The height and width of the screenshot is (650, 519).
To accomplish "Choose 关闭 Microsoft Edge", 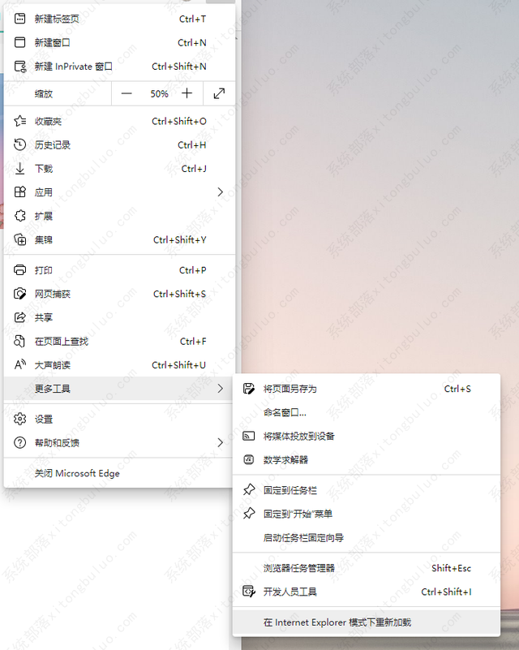I will tap(120, 473).
